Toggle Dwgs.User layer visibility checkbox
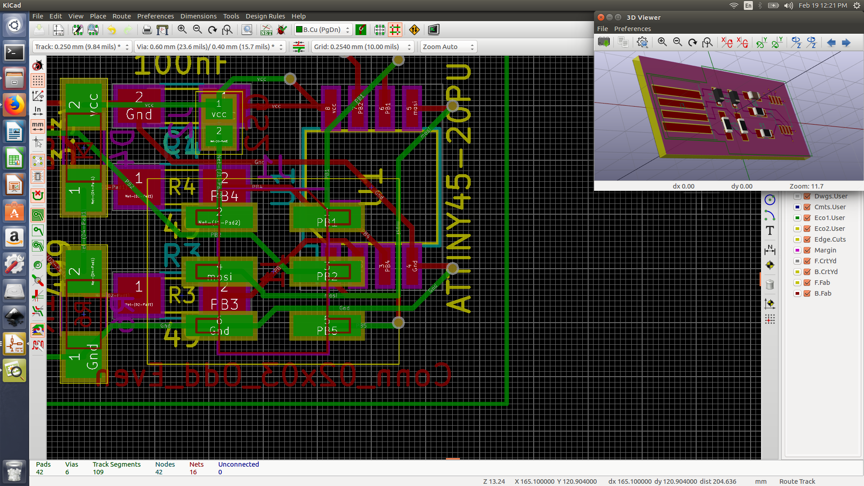This screenshot has width=864, height=486. [x=807, y=196]
